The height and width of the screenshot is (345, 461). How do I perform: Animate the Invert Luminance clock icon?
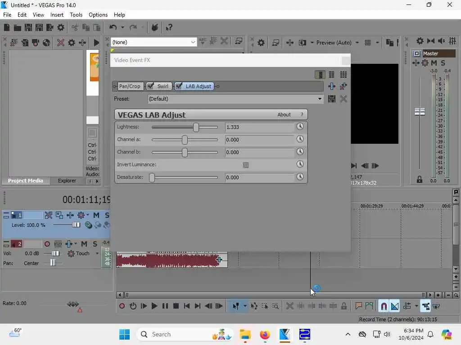click(300, 164)
